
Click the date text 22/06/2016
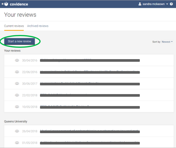[30, 72]
